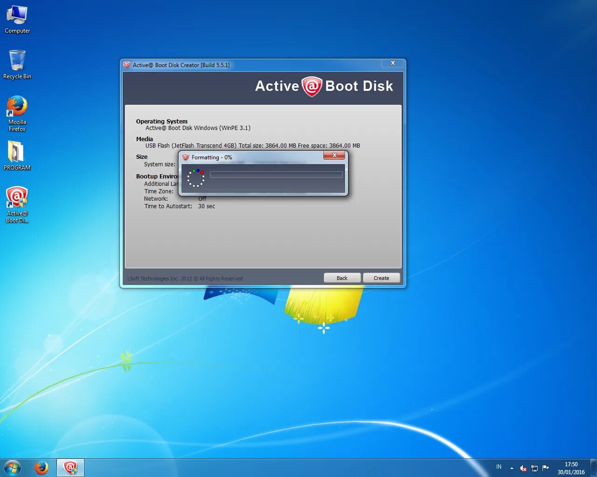Click the '30 sec' value

(207, 206)
